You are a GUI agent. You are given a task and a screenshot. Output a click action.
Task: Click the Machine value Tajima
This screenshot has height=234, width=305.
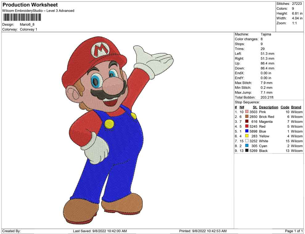click(266, 34)
